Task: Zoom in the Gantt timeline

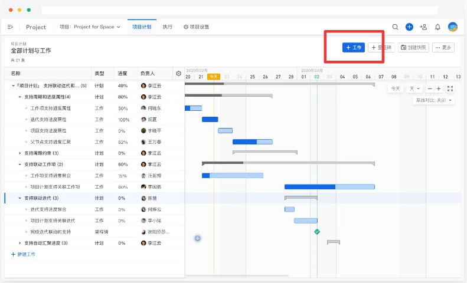Action: click(x=438, y=88)
